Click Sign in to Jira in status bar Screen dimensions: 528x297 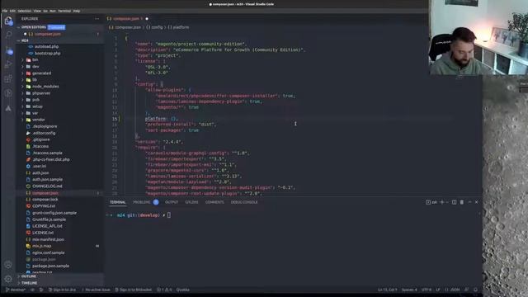(62, 290)
